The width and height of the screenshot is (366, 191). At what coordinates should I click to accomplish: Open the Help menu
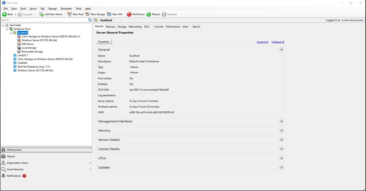point(88,9)
